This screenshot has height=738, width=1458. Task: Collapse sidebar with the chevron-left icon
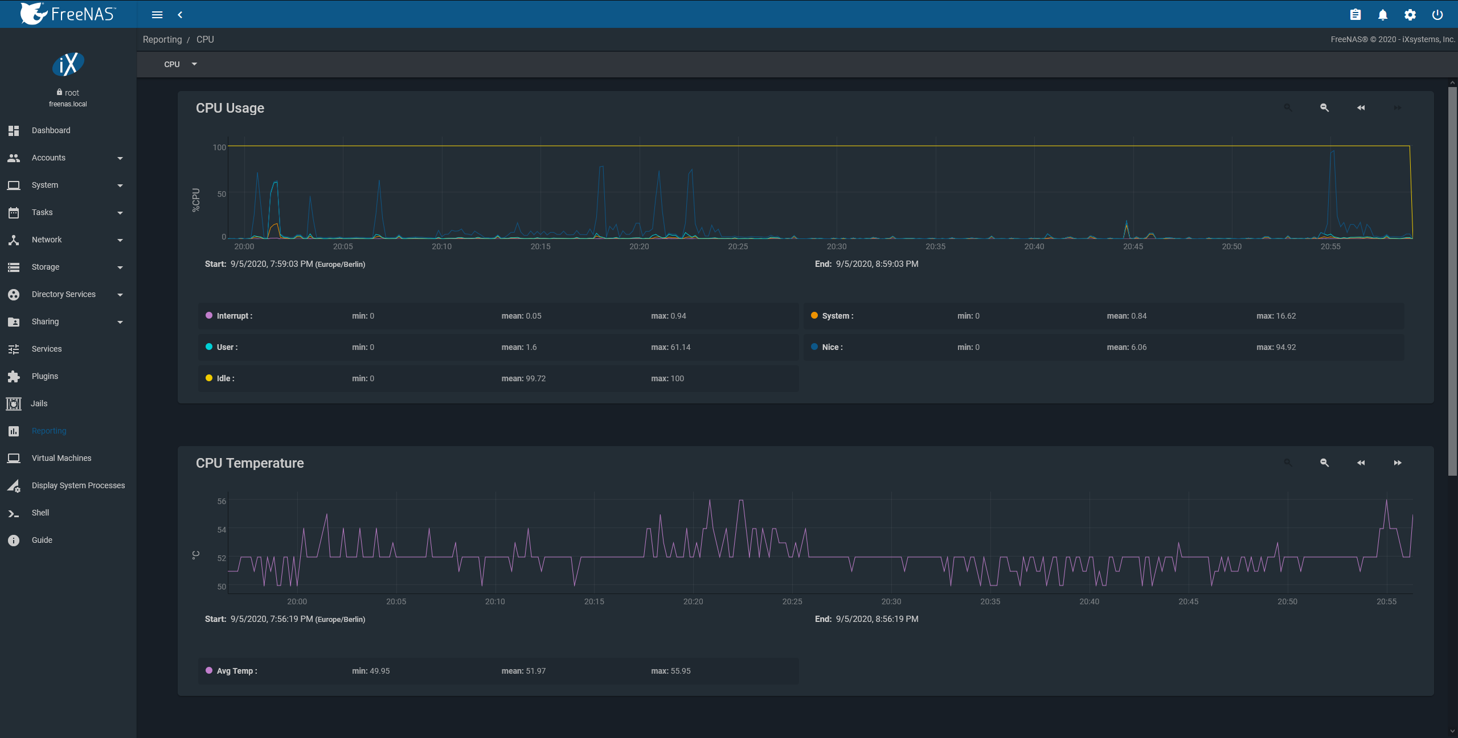180,15
